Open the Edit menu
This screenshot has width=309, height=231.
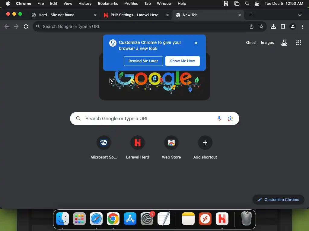tap(54, 4)
